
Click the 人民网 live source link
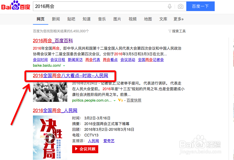[93, 141]
